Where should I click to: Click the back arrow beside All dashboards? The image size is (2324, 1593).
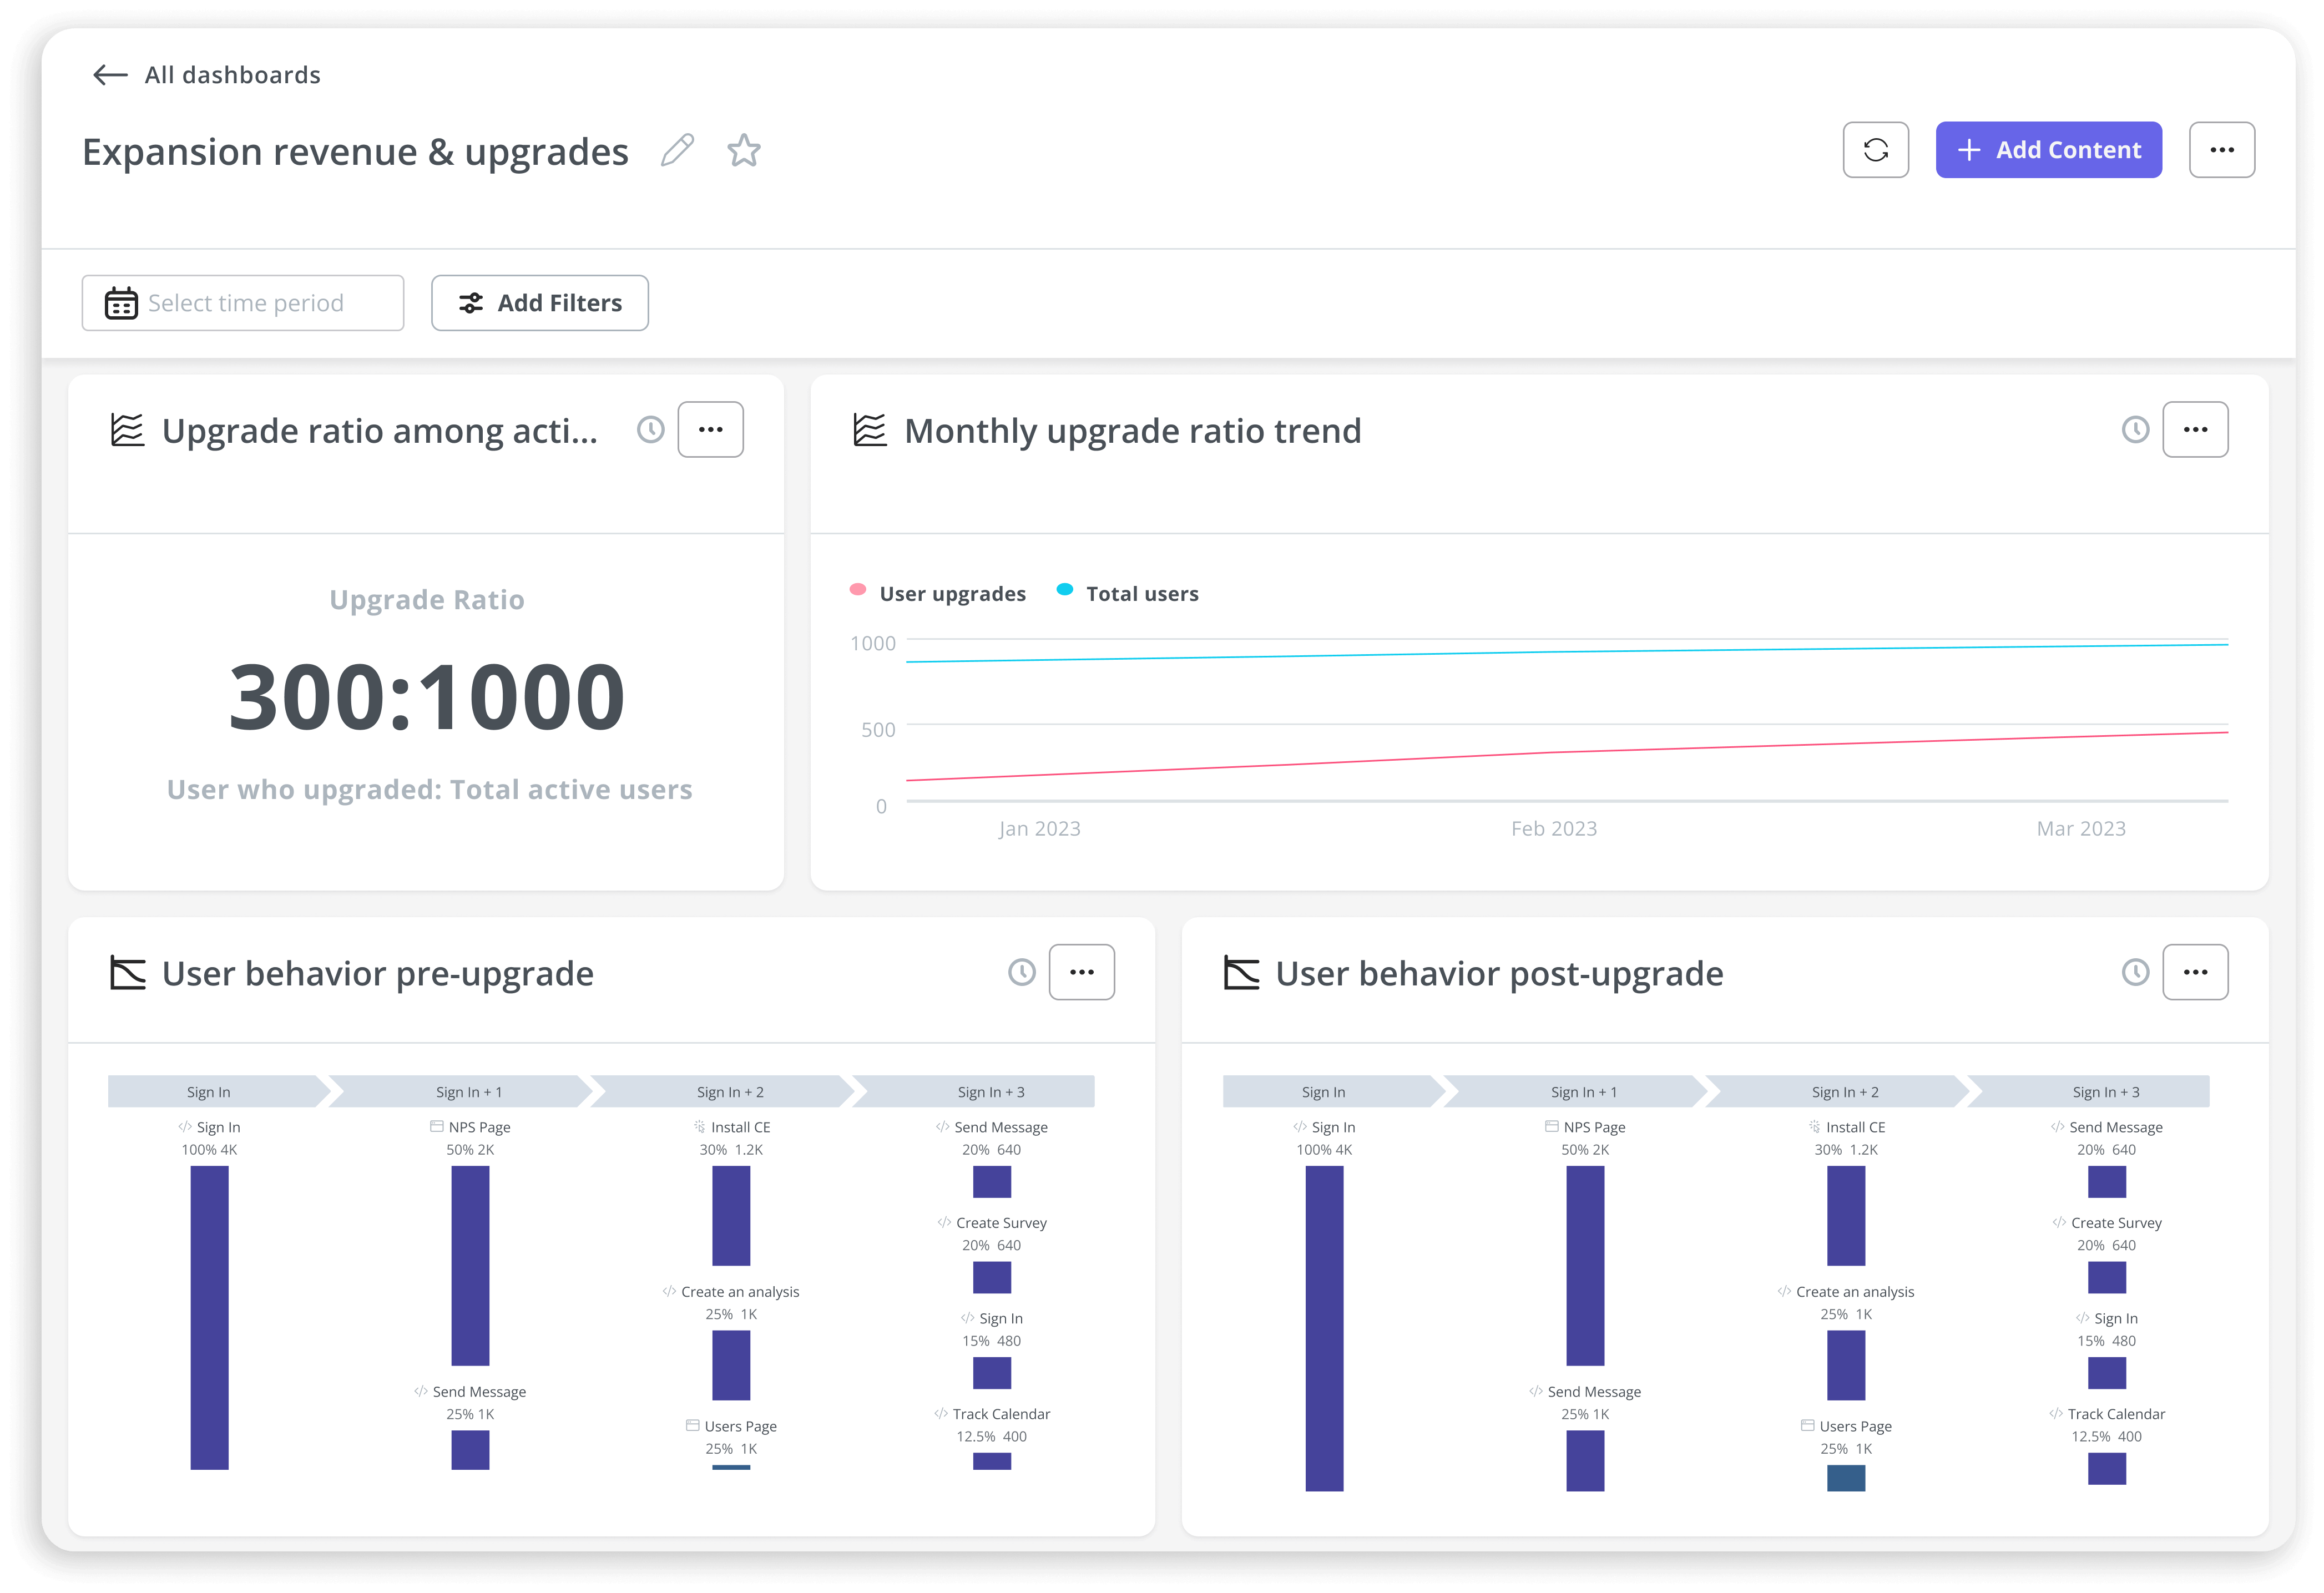click(x=110, y=74)
